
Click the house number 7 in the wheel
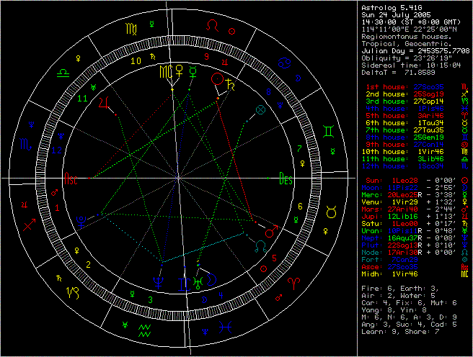pos(298,148)
